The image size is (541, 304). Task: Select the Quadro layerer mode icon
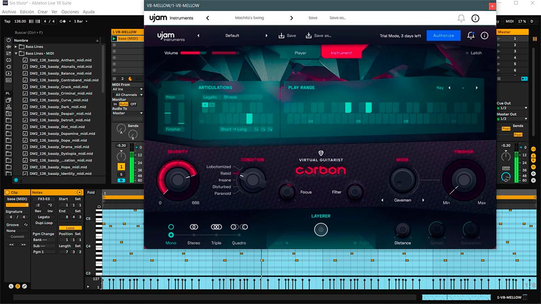point(239,227)
